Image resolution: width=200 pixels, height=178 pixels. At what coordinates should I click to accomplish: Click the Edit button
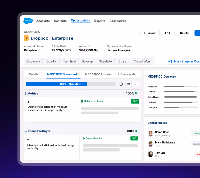pos(168,33)
